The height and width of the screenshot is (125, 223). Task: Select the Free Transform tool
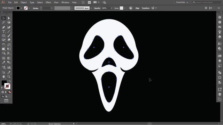(x=9, y=49)
